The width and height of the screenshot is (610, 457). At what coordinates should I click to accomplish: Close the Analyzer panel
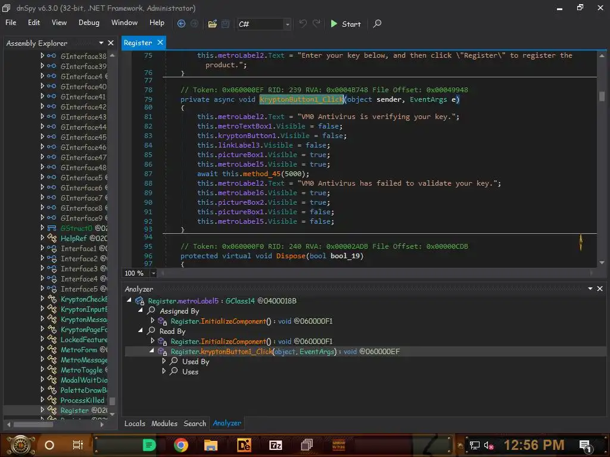click(600, 289)
